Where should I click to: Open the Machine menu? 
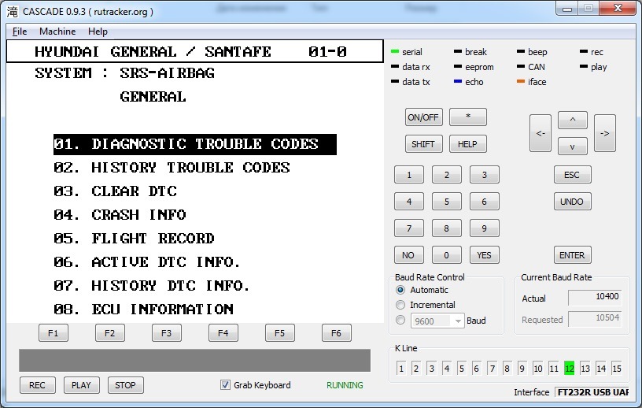click(57, 32)
